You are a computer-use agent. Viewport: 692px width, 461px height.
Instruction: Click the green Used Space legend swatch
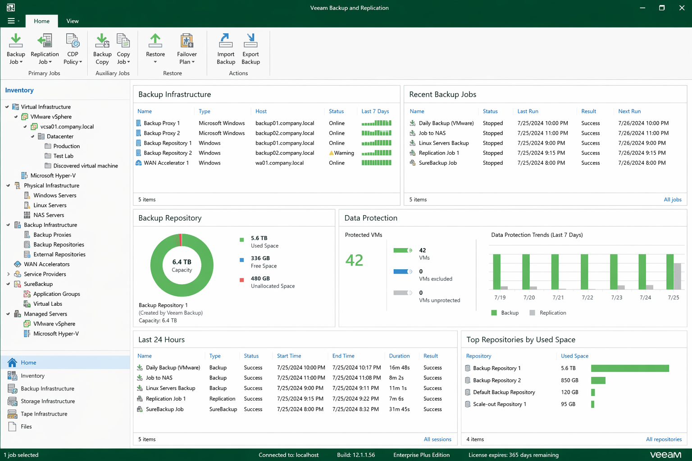(x=242, y=240)
